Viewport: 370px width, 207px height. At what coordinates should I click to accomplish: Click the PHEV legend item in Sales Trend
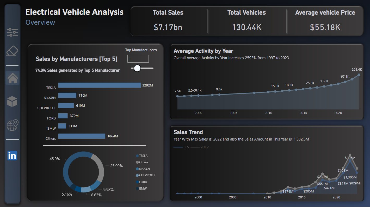pyautogui.click(x=200, y=147)
